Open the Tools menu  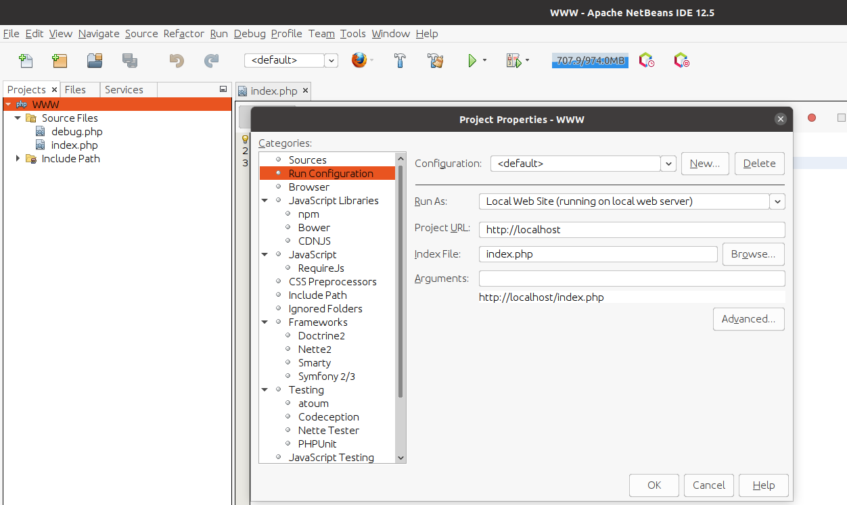[x=353, y=34]
